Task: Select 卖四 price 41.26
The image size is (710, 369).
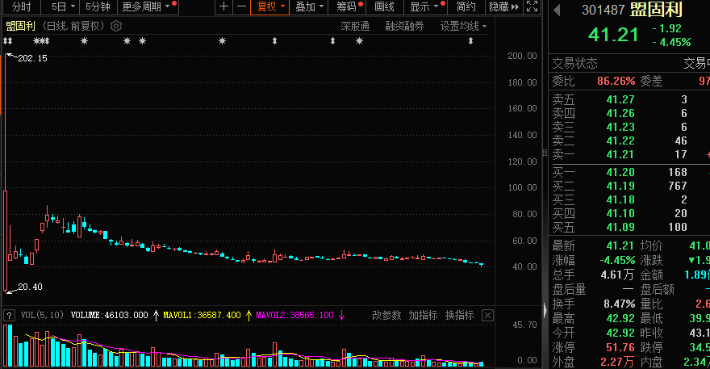Action: [x=620, y=113]
